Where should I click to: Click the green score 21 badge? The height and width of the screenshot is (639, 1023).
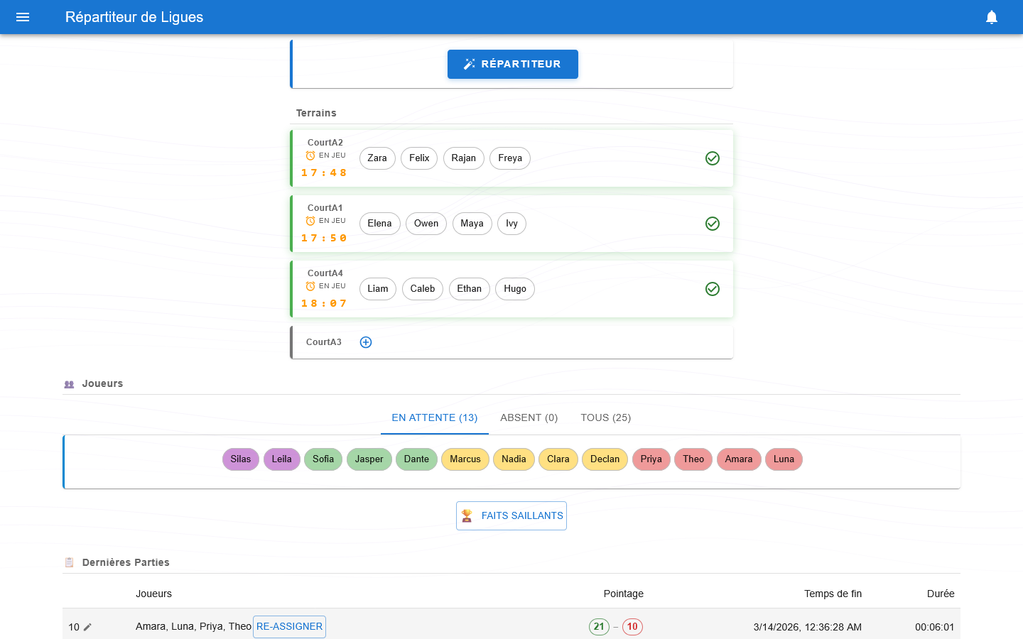(x=599, y=627)
